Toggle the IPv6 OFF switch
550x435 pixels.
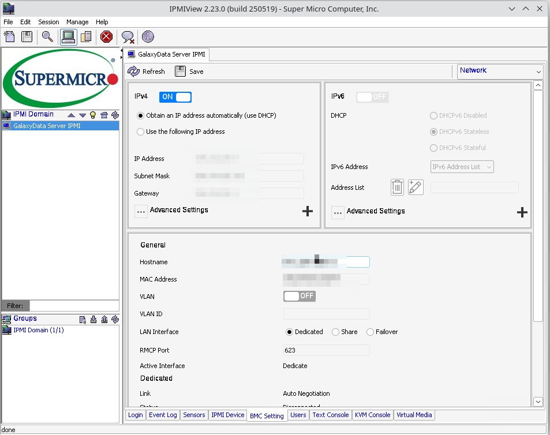point(372,97)
